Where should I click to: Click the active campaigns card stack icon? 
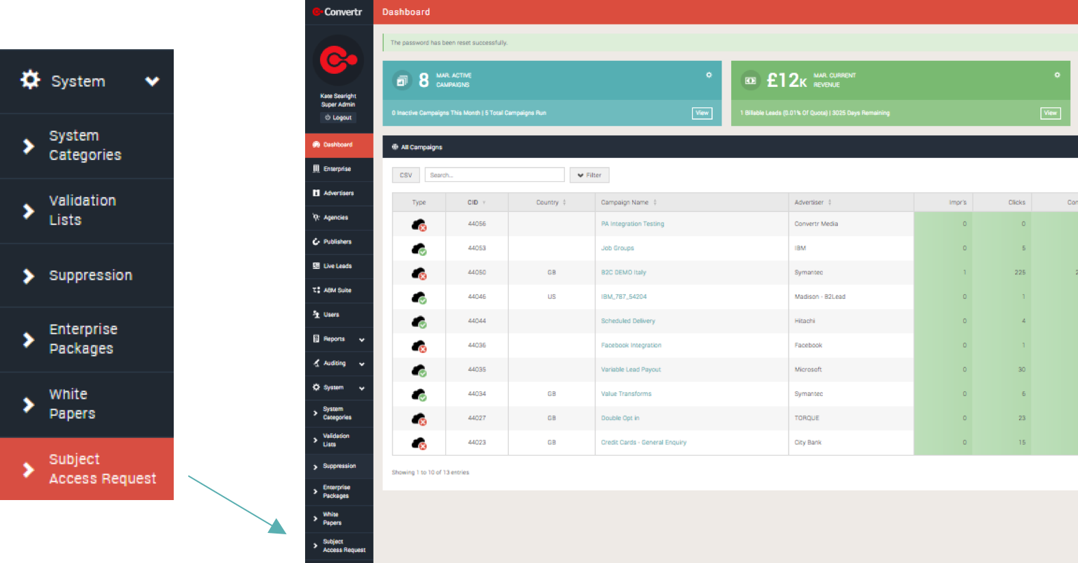point(402,81)
